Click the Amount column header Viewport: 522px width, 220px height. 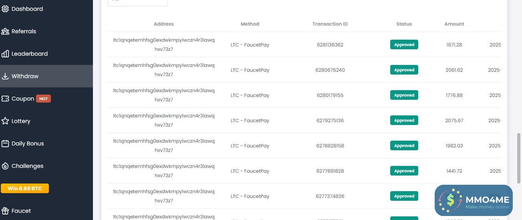[454, 24]
